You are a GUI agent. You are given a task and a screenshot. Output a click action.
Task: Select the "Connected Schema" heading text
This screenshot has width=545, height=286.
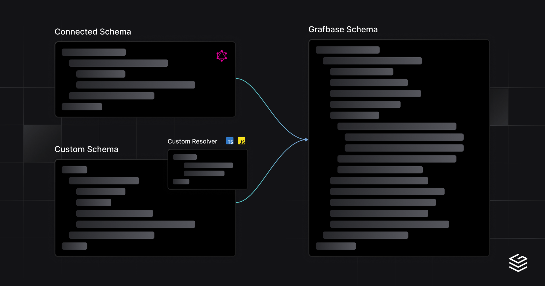93,32
